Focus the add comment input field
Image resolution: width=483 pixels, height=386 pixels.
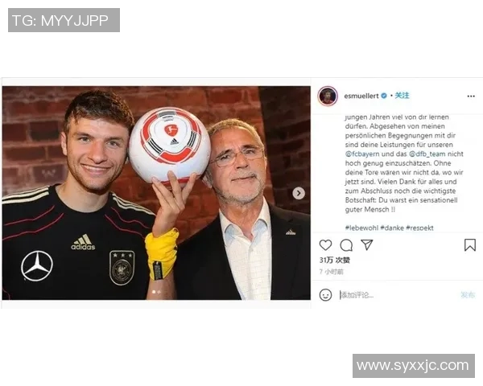click(x=398, y=295)
